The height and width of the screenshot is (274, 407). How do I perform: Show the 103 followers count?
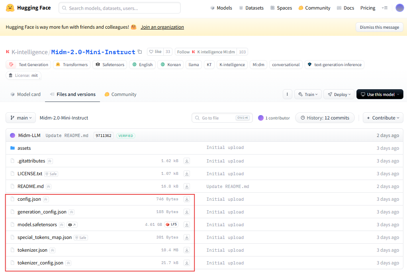click(x=243, y=52)
